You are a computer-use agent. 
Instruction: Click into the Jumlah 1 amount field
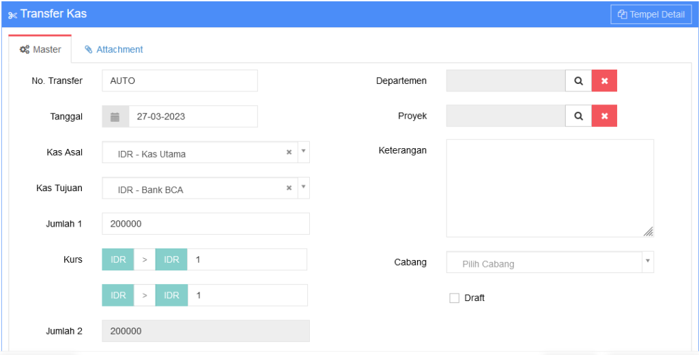pyautogui.click(x=205, y=224)
